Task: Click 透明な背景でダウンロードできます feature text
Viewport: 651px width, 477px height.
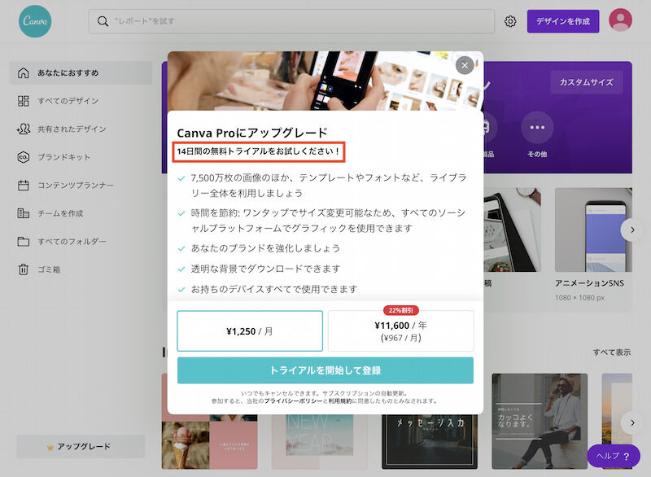Action: coord(265,269)
